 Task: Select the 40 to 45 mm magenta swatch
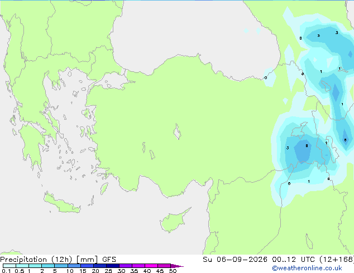click(151, 266)
